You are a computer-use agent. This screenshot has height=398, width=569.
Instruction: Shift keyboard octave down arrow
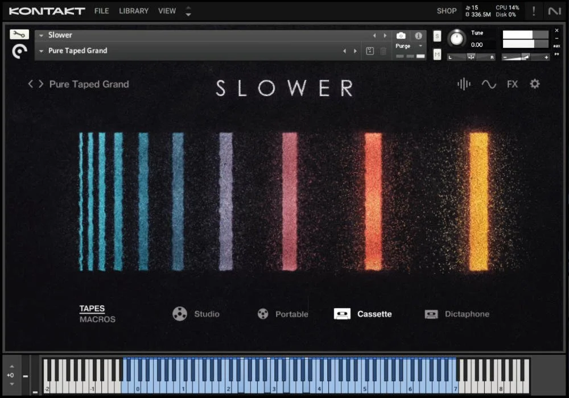coord(11,384)
